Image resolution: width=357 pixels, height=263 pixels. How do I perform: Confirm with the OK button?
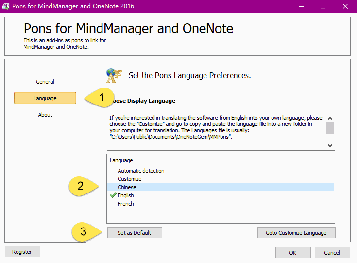(293, 252)
